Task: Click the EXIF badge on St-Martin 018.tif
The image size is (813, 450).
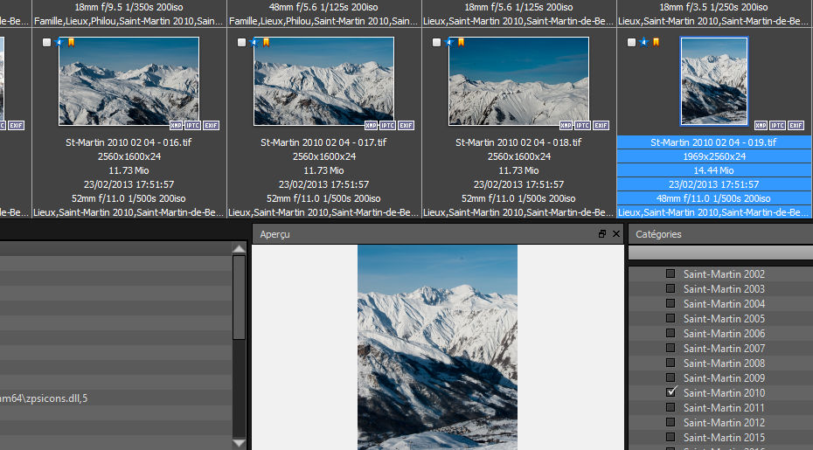Action: 601,126
